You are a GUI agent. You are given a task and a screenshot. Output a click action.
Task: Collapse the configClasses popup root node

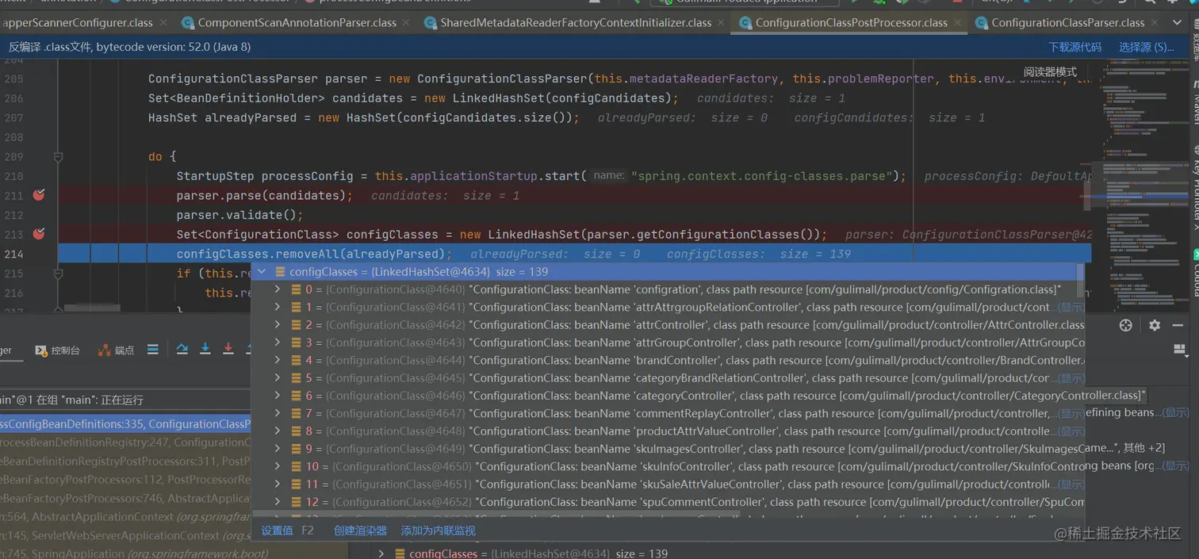pos(262,271)
